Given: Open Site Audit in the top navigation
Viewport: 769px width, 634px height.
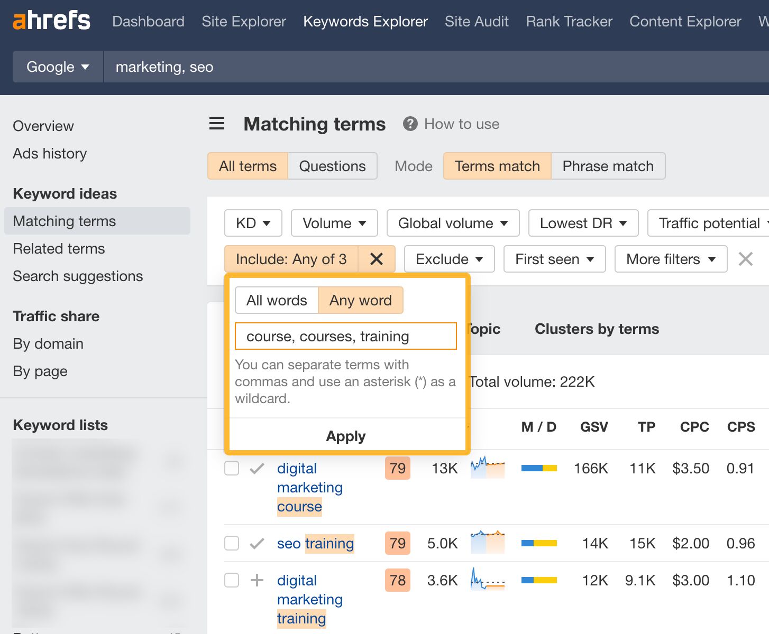Looking at the screenshot, I should (476, 21).
